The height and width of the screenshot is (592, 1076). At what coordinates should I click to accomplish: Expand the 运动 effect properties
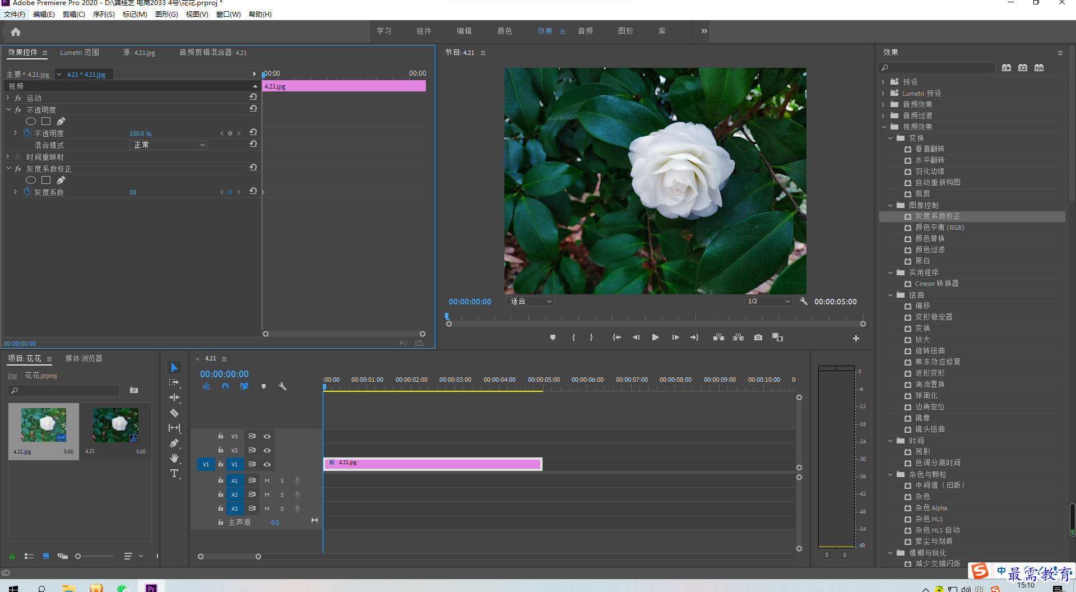pos(8,98)
